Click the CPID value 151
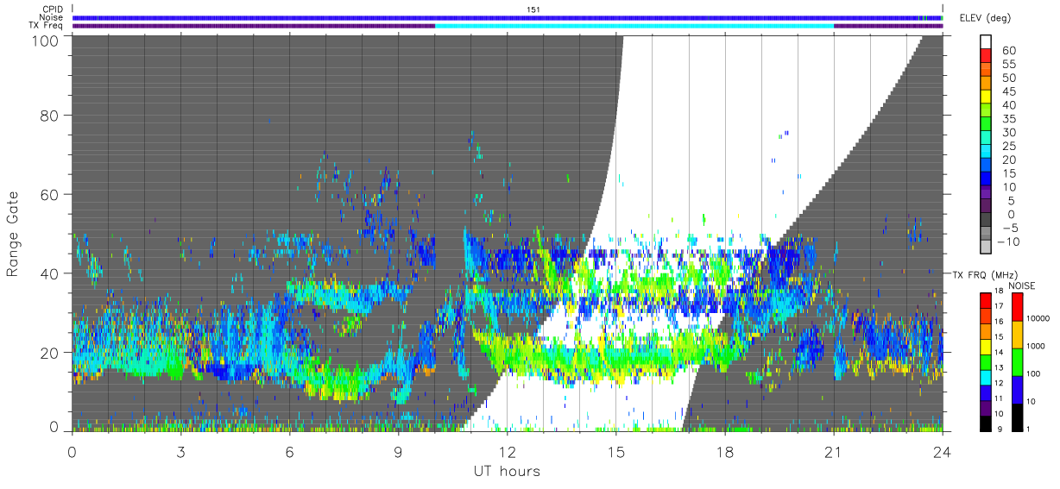Screen dimensions: 1060x489 tap(533, 9)
